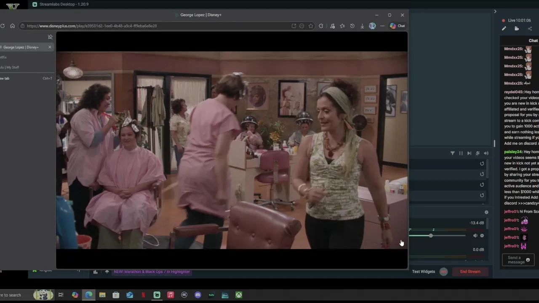Click the browser refresh button

(x=3, y=26)
